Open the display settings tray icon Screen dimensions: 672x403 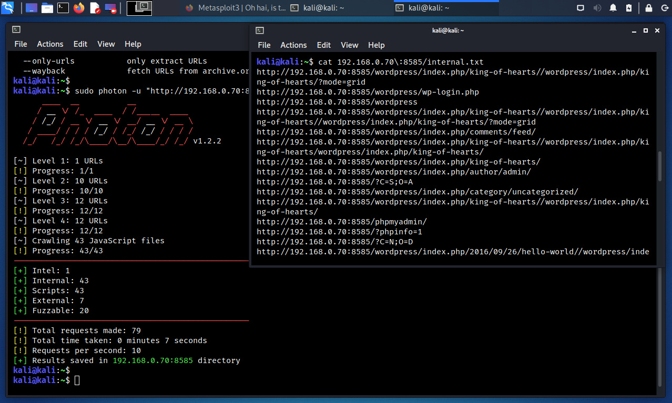(581, 8)
